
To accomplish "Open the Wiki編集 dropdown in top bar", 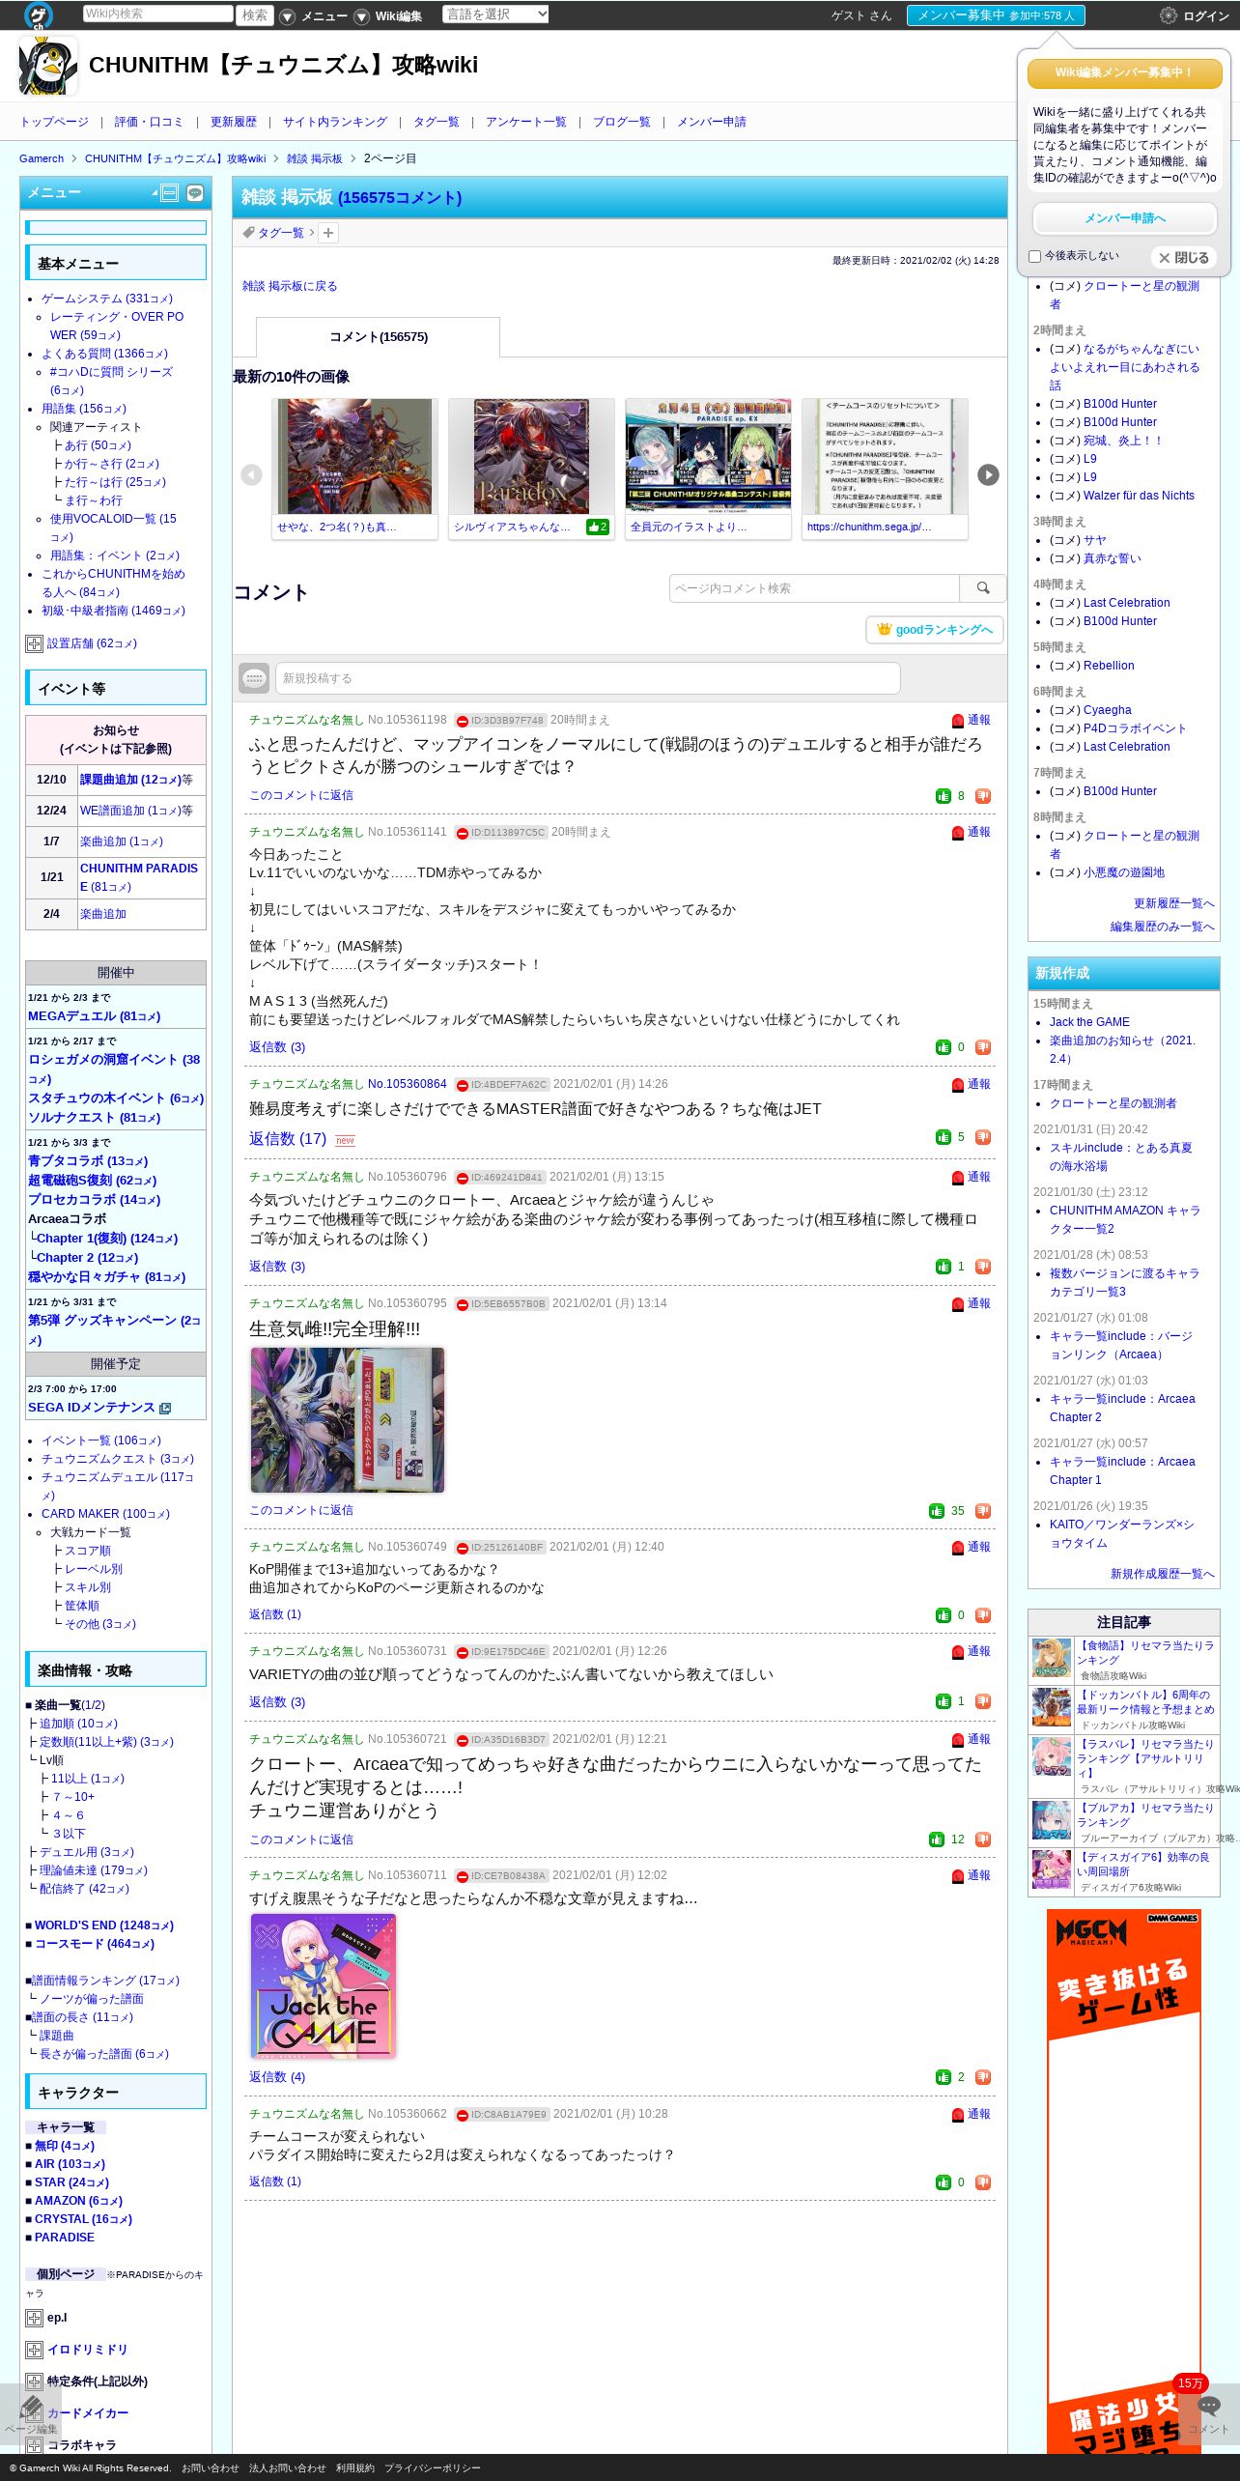I will click(388, 16).
